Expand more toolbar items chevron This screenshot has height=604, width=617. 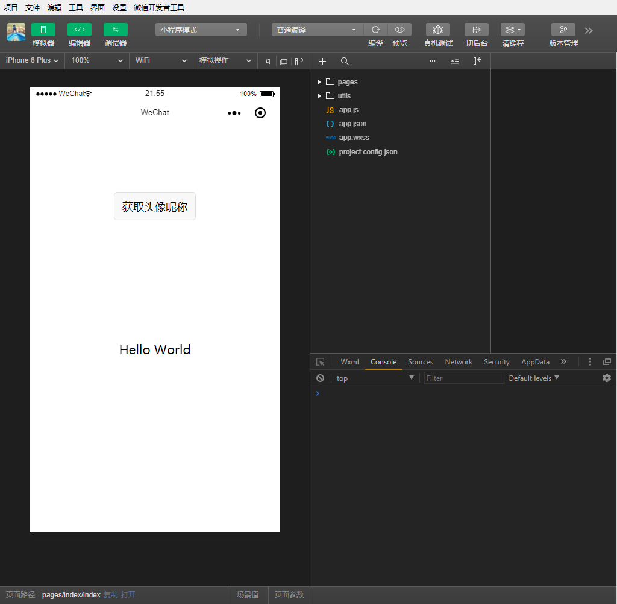tap(589, 31)
